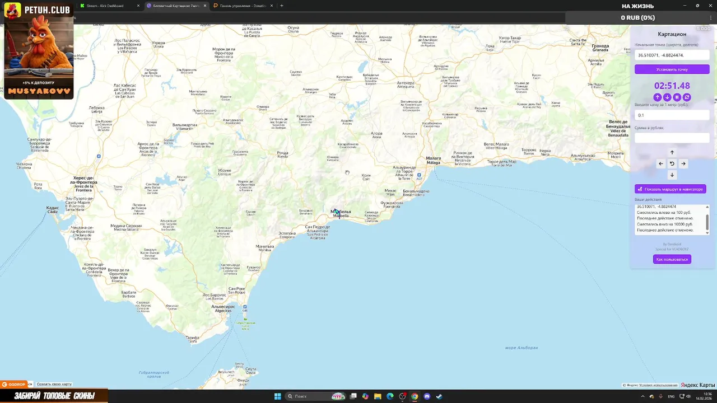
Task: Focus the price per meter input field
Action: pyautogui.click(x=672, y=115)
